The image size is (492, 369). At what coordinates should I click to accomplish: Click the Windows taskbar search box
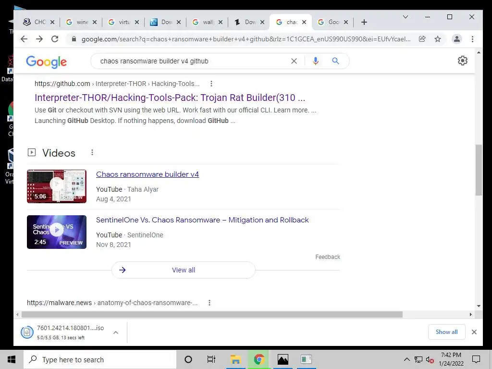(x=100, y=359)
